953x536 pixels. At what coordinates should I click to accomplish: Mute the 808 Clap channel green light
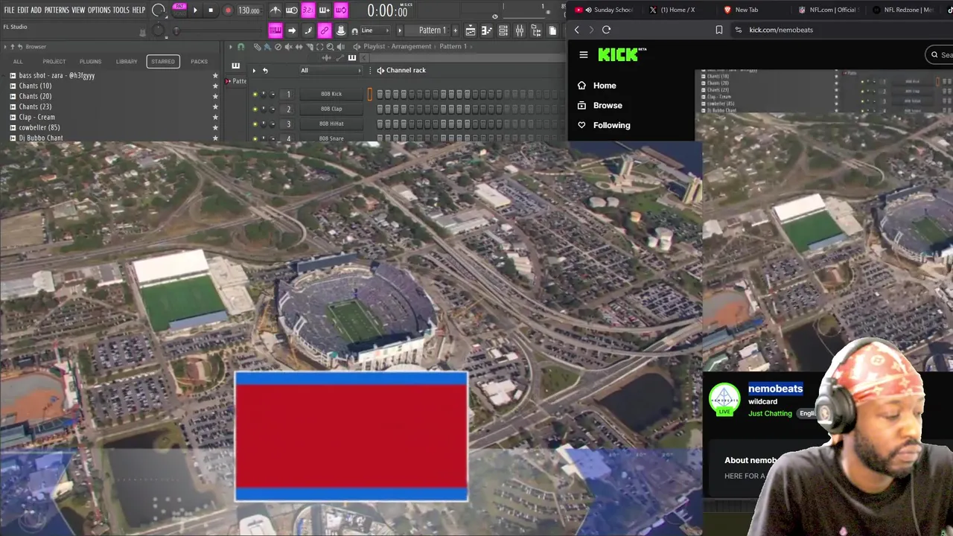255,109
